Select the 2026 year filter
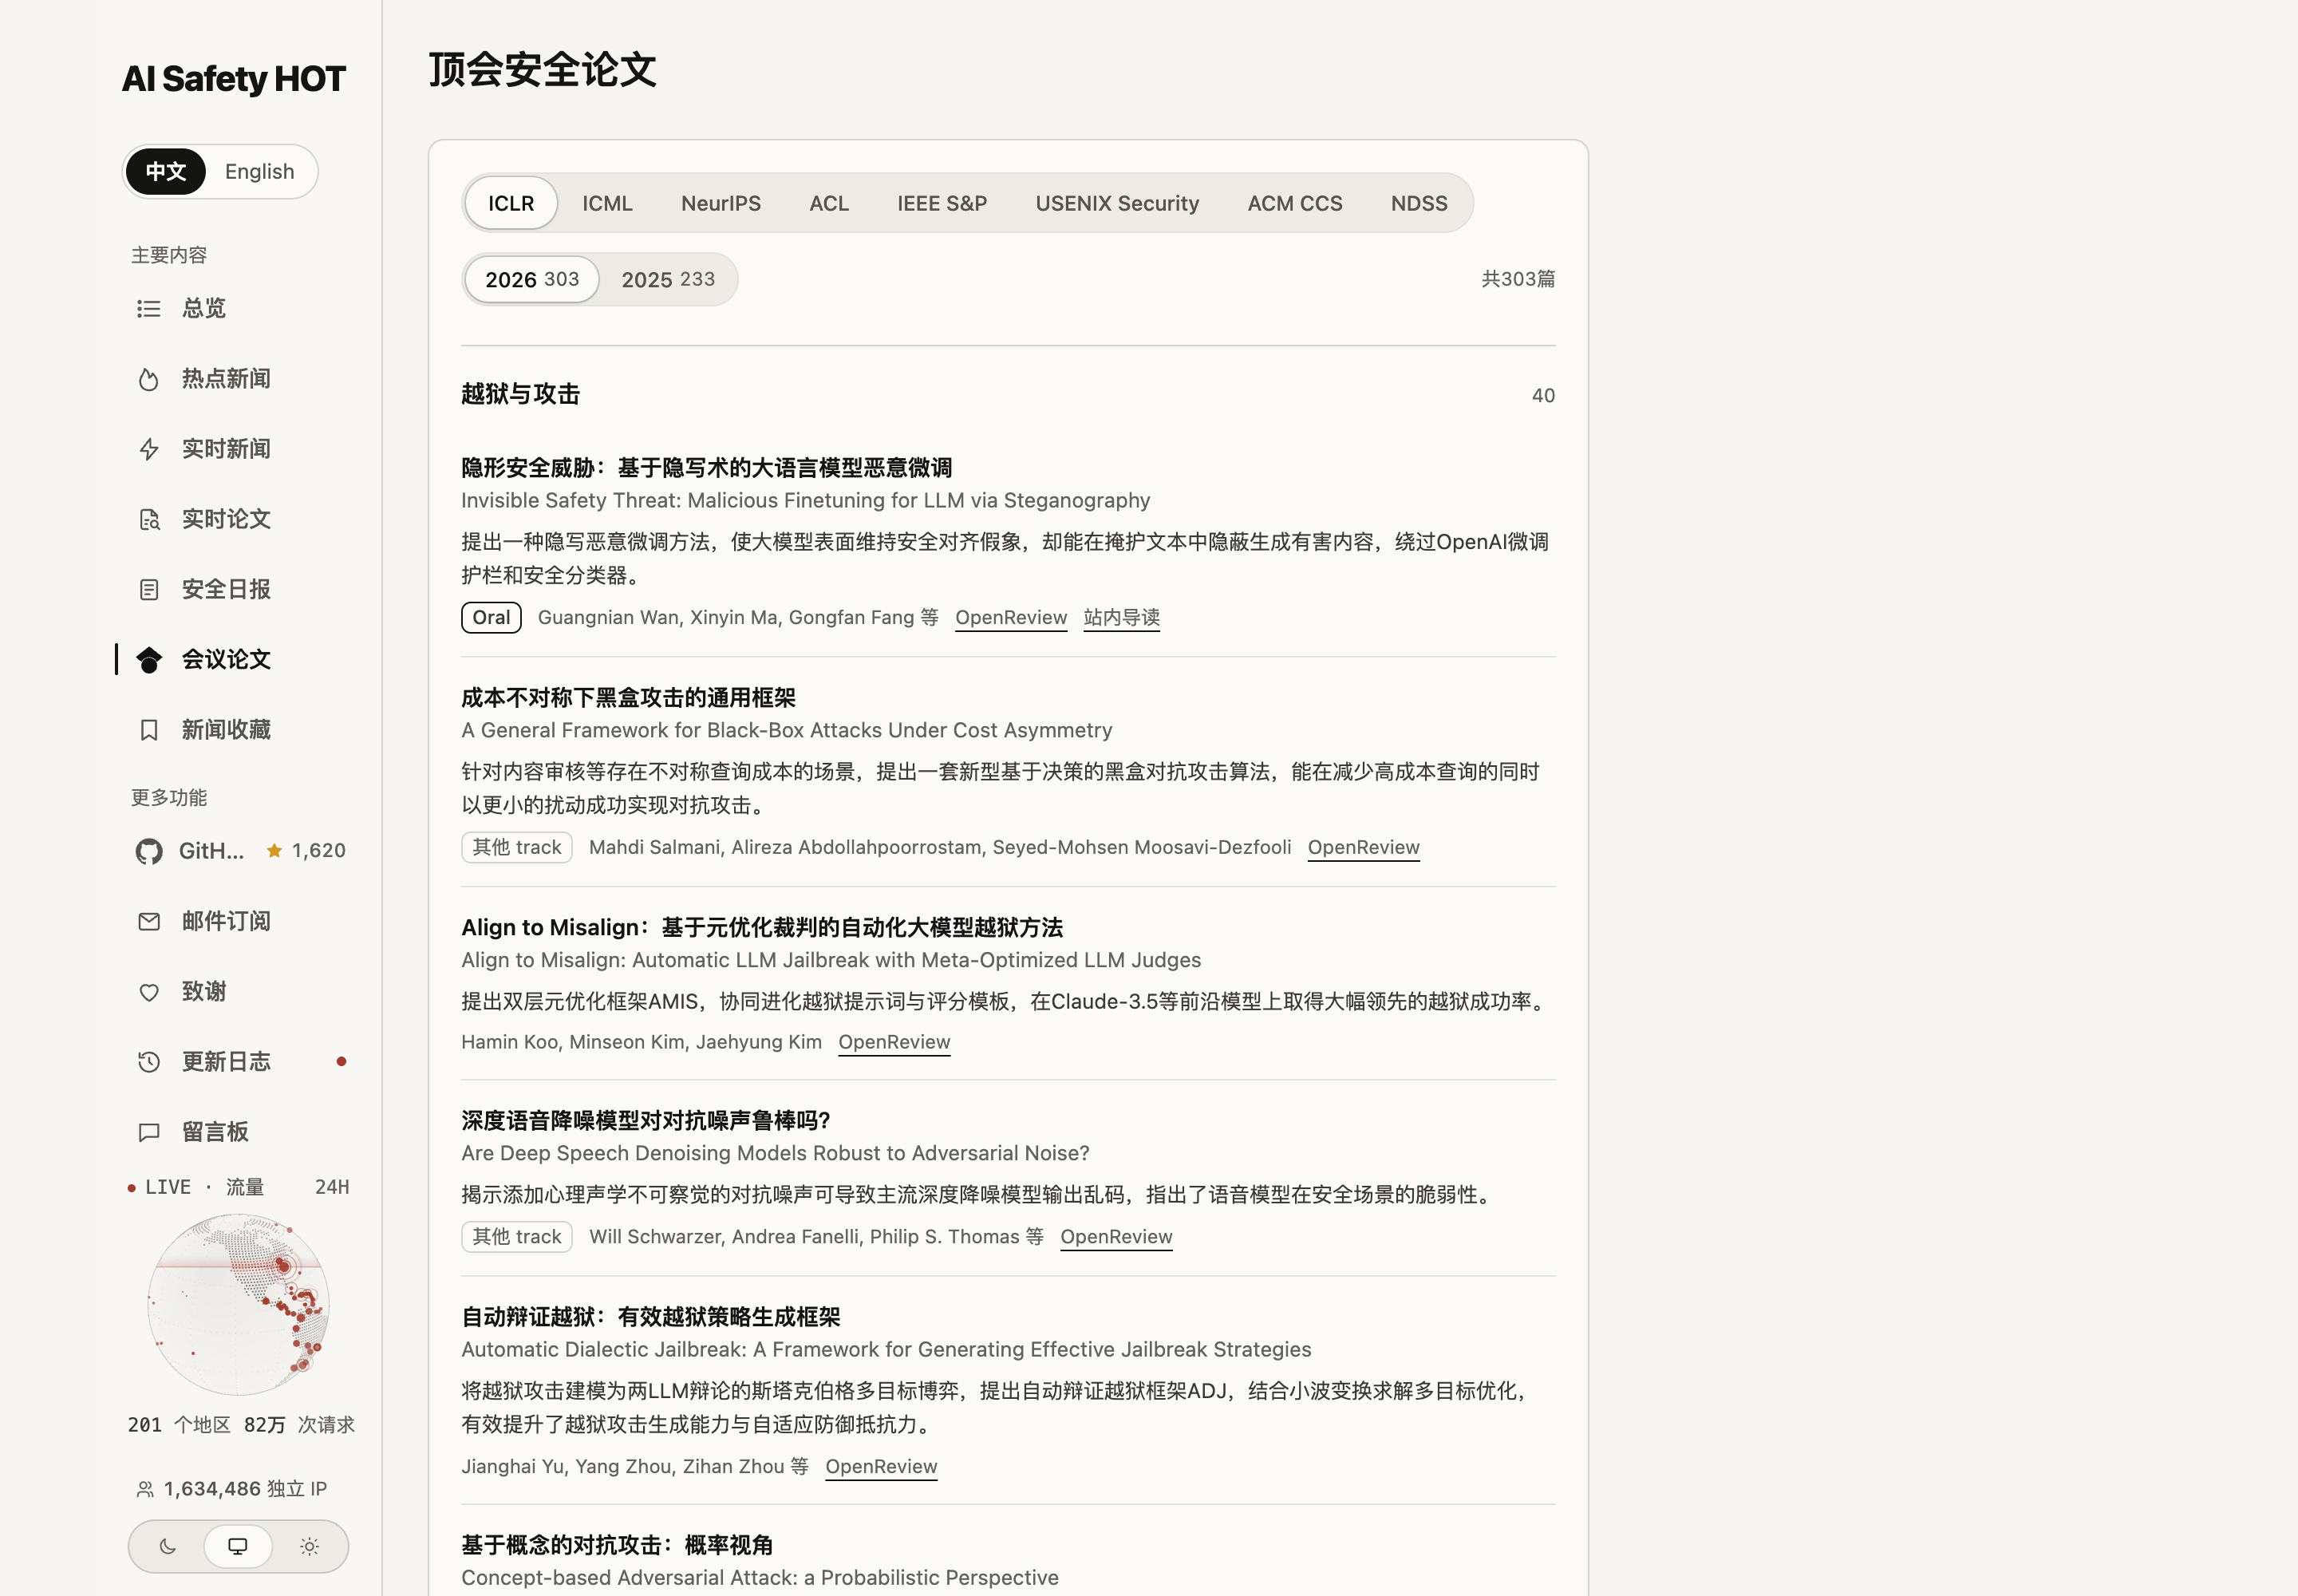Image resolution: width=2298 pixels, height=1596 pixels. click(532, 280)
